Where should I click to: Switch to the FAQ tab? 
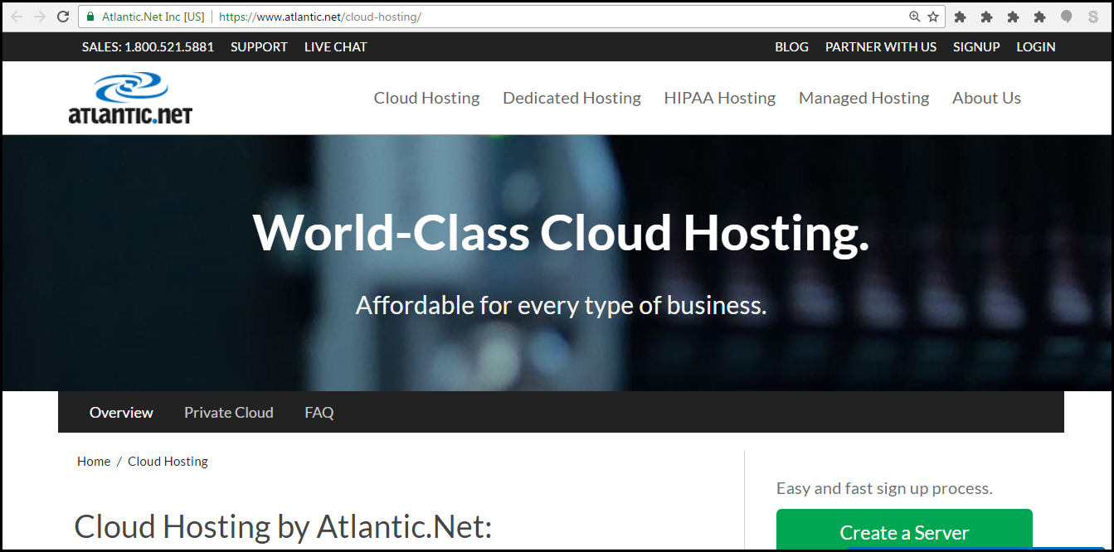pyautogui.click(x=319, y=412)
